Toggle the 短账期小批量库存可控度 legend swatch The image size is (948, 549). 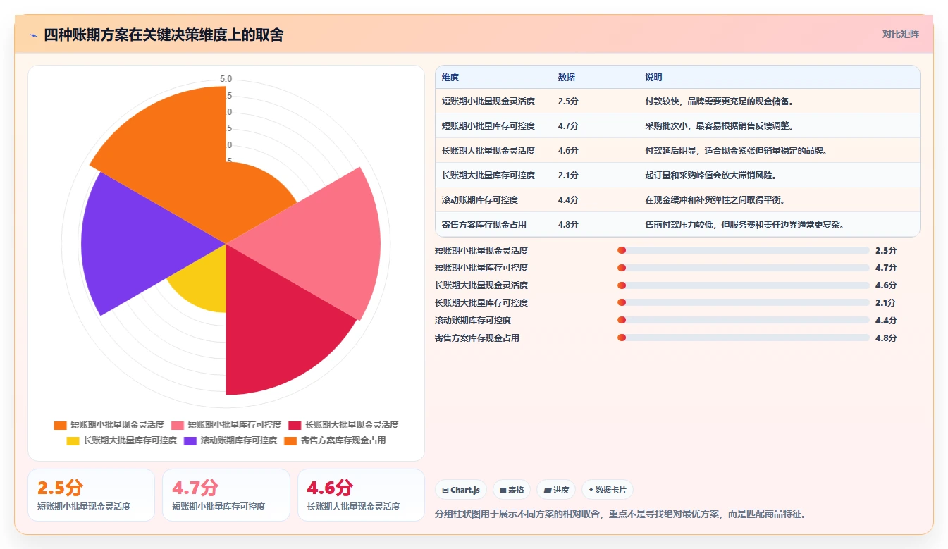click(178, 425)
